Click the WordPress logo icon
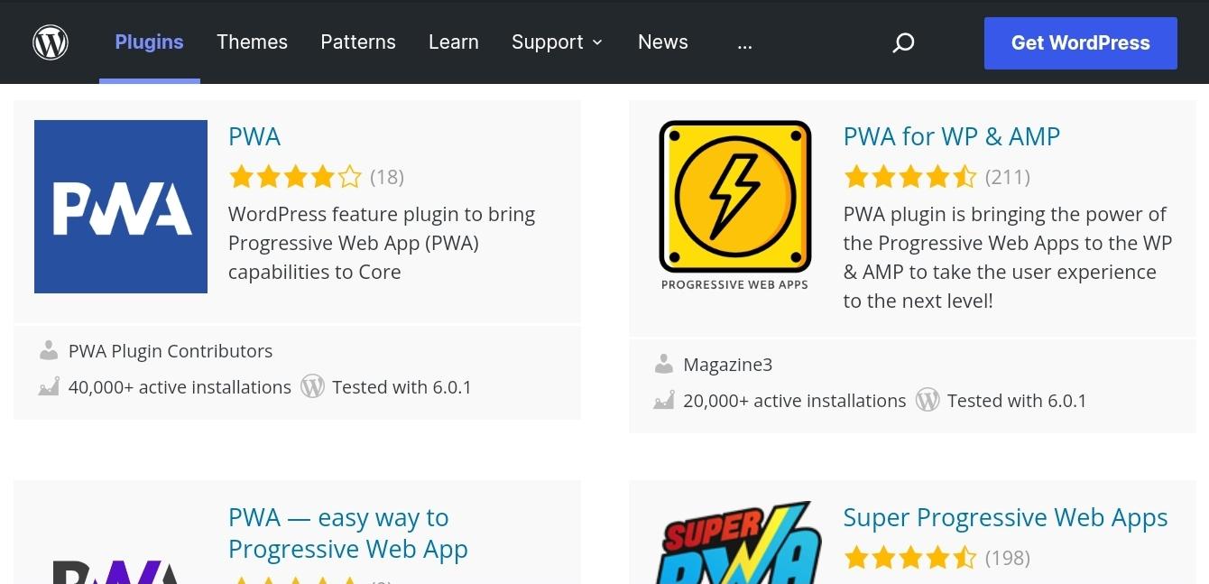This screenshot has height=584, width=1209. point(51,42)
